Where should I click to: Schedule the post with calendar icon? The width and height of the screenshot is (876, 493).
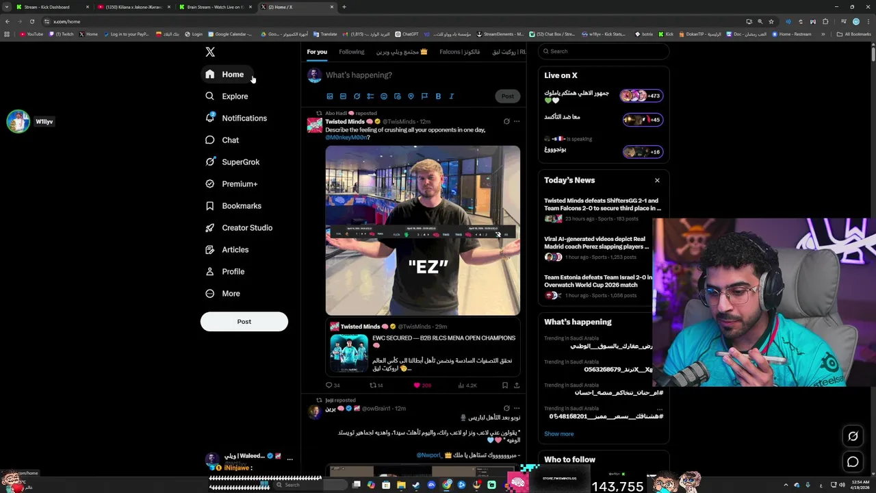(x=398, y=97)
